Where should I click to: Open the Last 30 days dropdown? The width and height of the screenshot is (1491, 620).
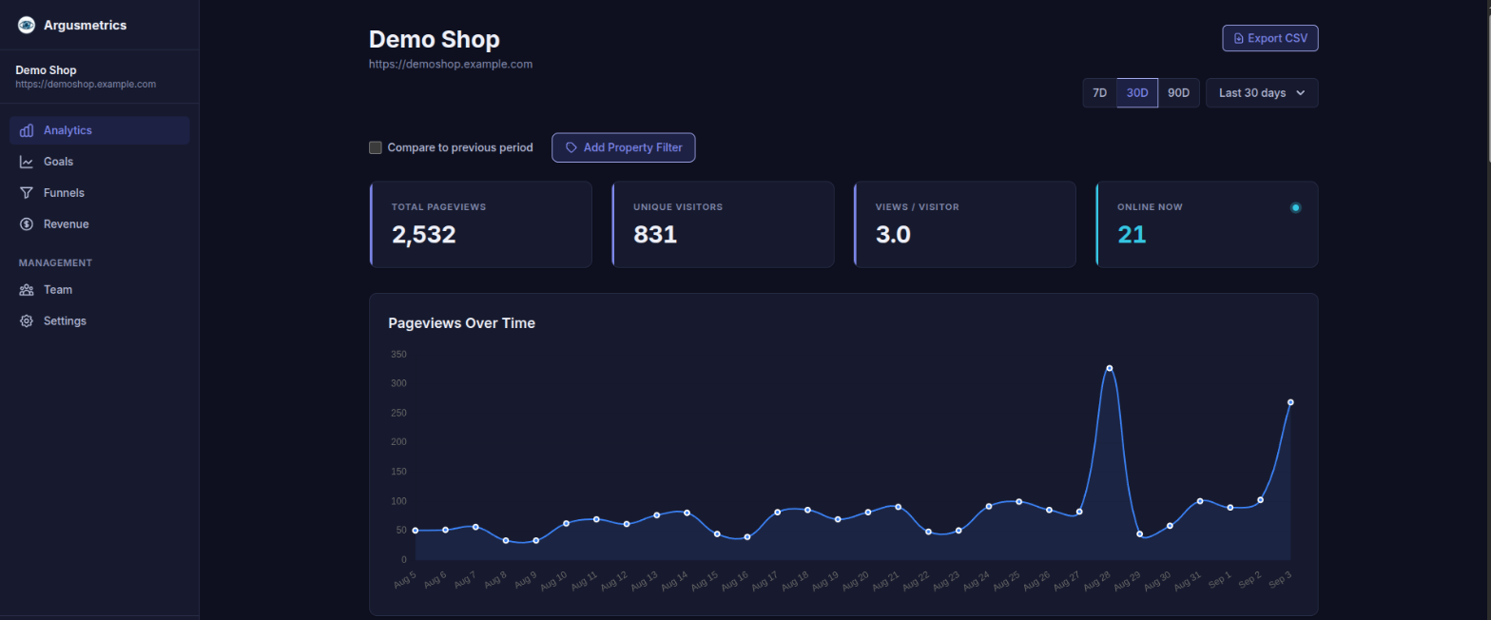pyautogui.click(x=1262, y=93)
